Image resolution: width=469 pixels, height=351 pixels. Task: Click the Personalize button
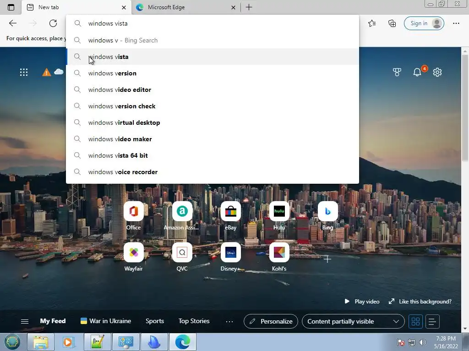pos(271,321)
